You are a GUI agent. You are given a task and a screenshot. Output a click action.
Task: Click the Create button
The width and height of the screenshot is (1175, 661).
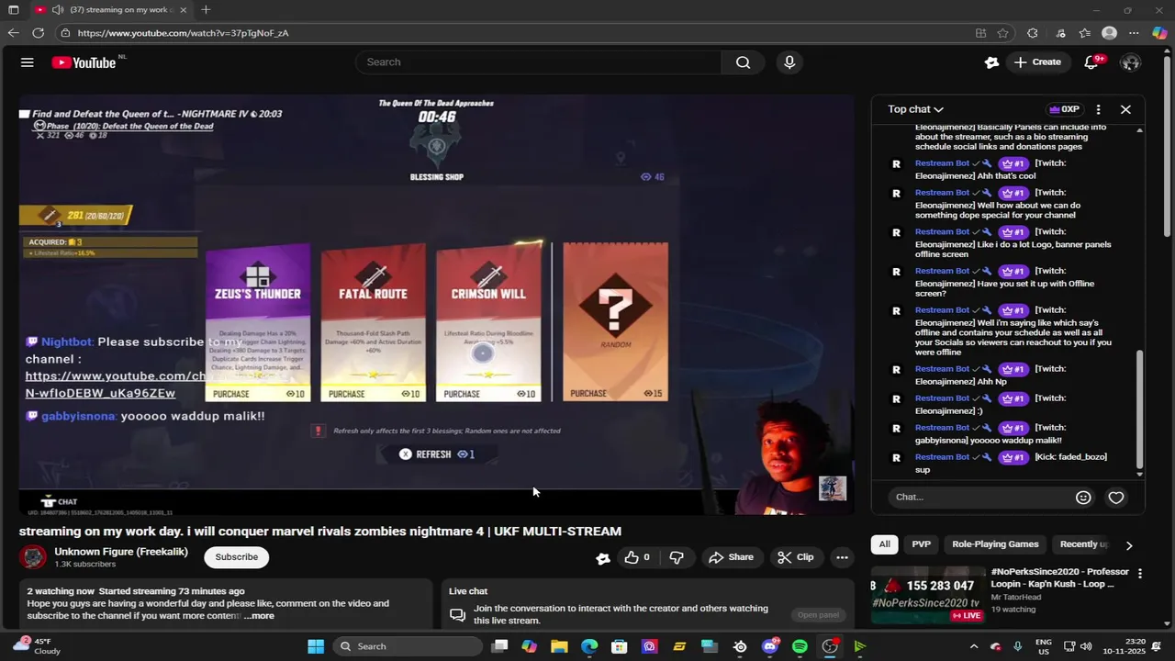(x=1037, y=62)
